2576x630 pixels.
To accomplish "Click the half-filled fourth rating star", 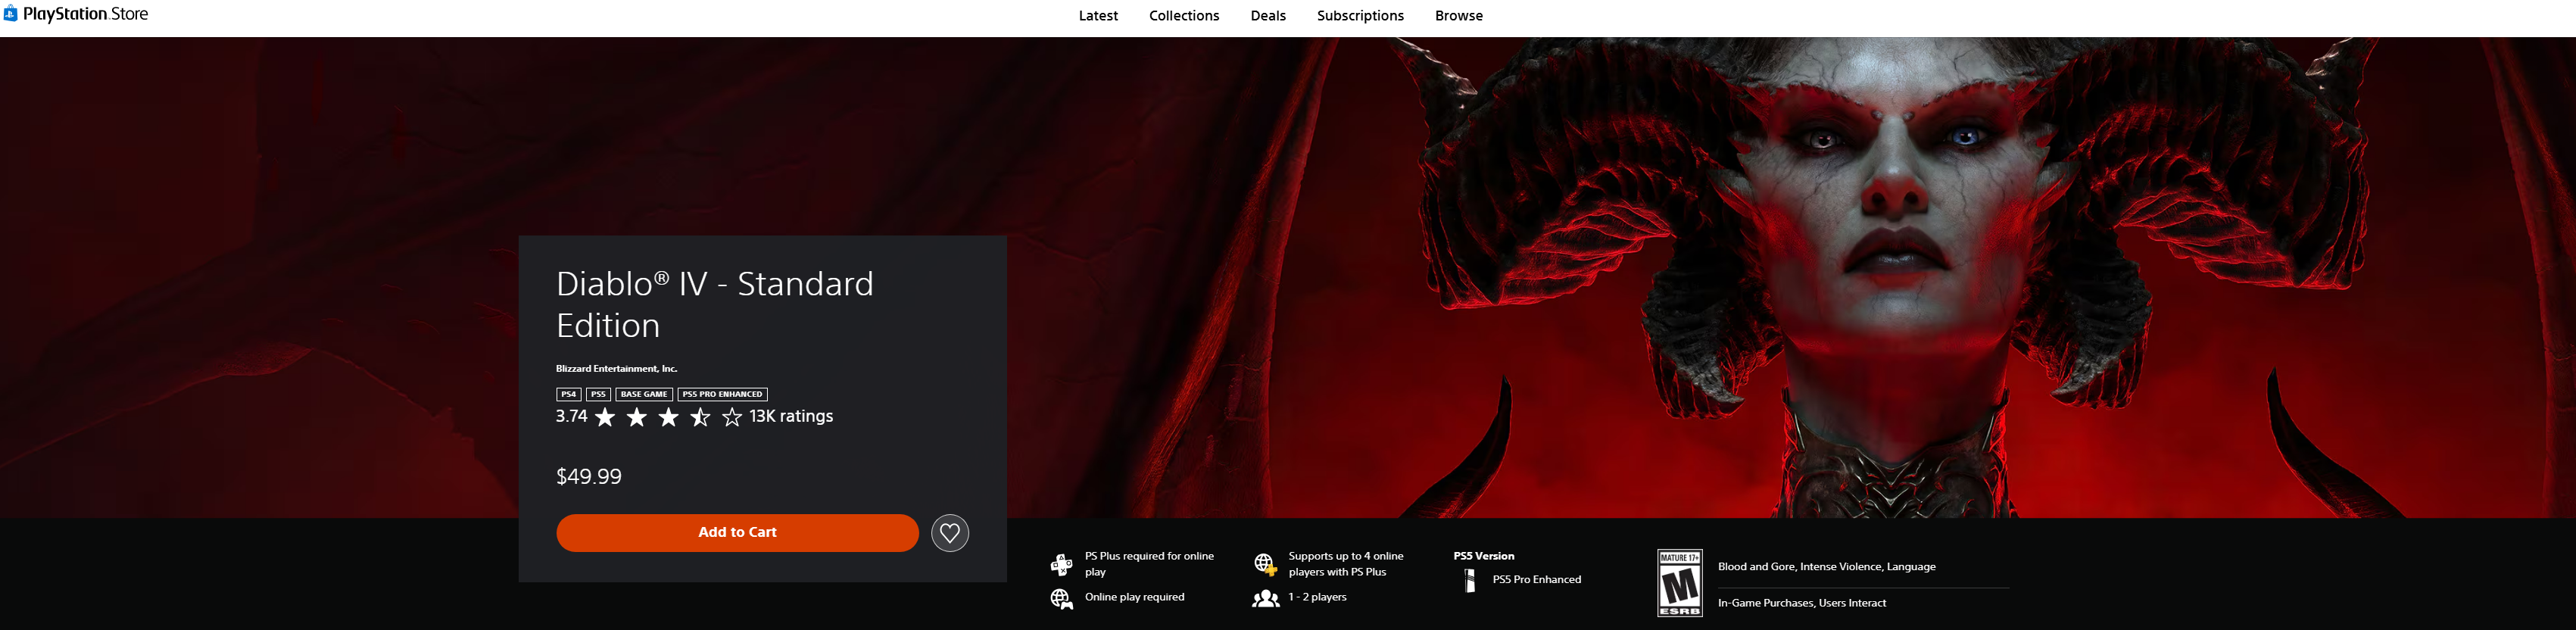I will (x=700, y=417).
